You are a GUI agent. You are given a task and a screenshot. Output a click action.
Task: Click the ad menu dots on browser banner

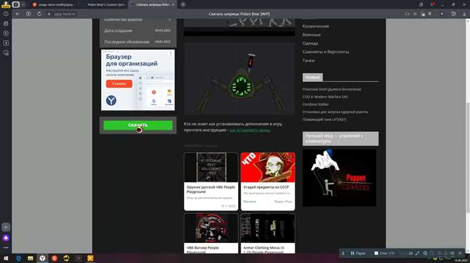171,54
